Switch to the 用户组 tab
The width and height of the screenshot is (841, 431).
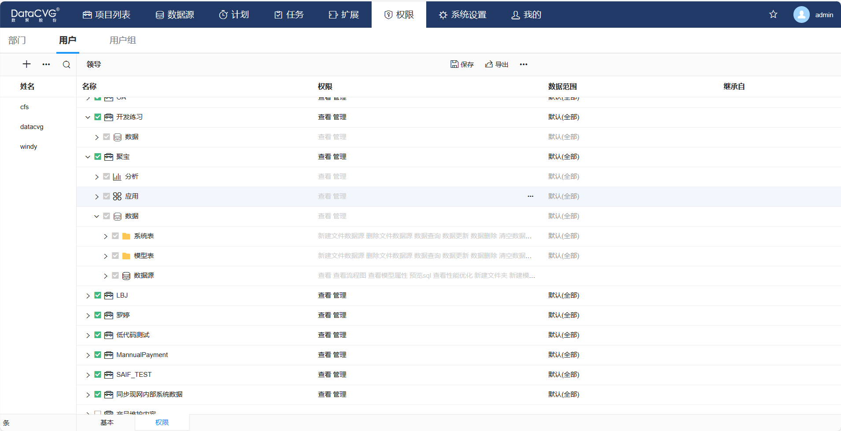click(122, 41)
